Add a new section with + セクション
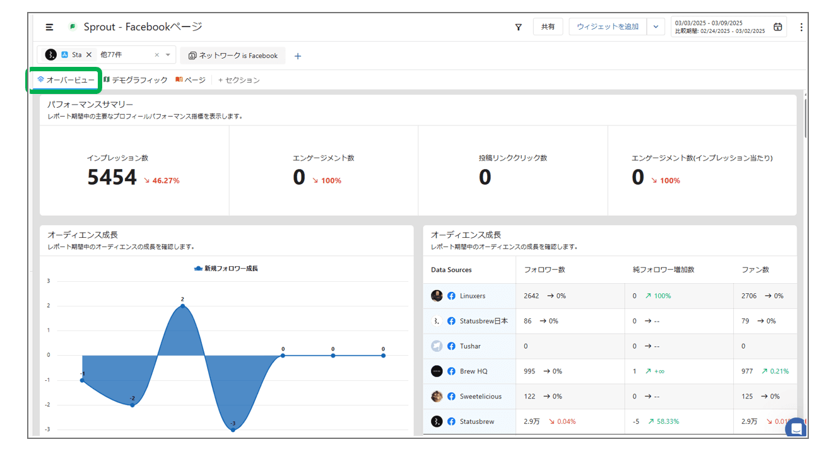The width and height of the screenshot is (836, 449). click(238, 80)
